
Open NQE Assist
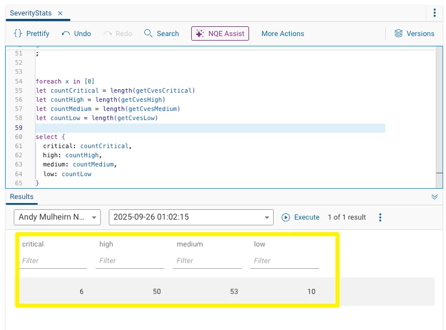point(220,34)
